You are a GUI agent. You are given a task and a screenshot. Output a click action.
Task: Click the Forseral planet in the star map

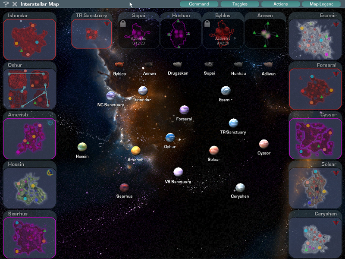[x=184, y=110]
